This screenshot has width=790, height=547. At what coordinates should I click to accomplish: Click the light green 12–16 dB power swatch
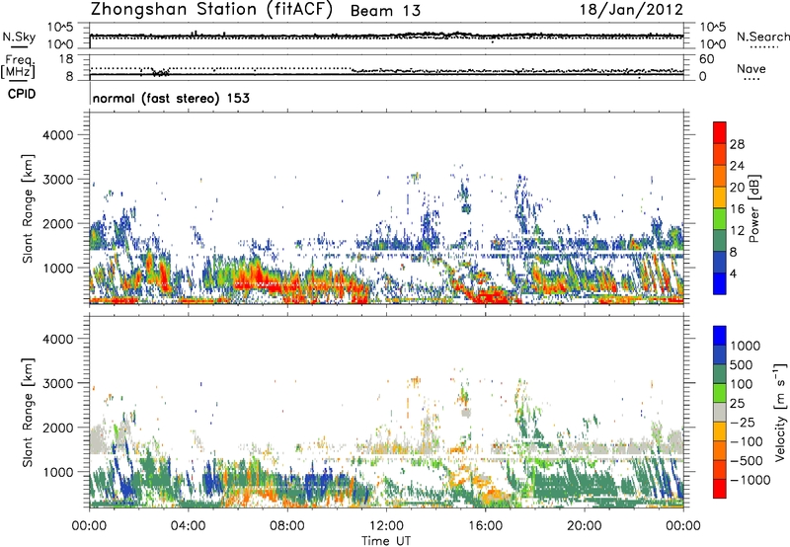(720, 218)
